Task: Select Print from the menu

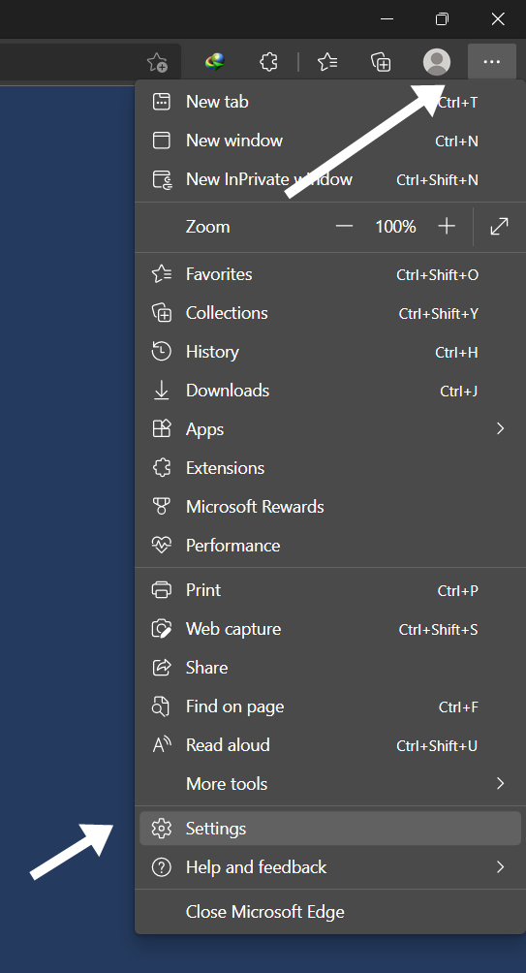Action: point(330,590)
